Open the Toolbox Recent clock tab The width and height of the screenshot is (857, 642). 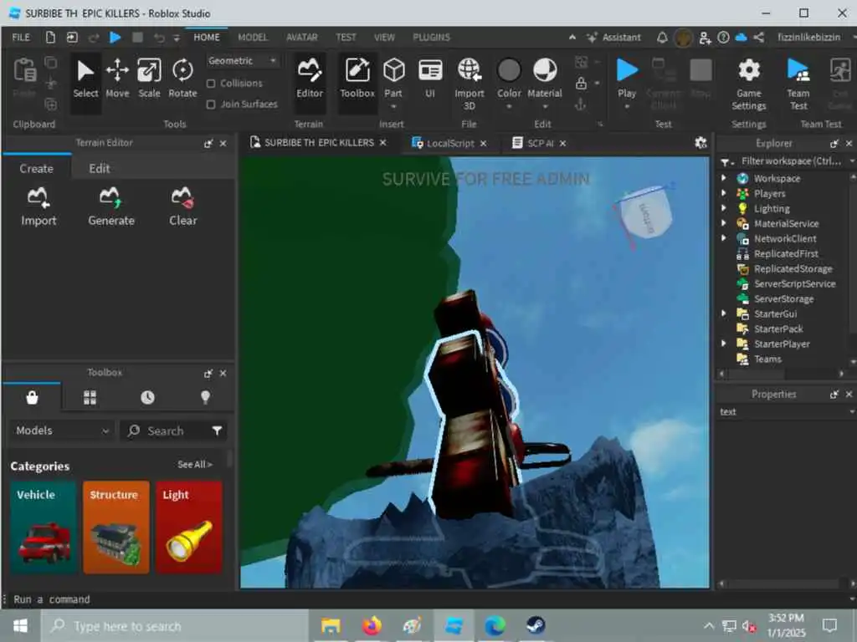[147, 397]
